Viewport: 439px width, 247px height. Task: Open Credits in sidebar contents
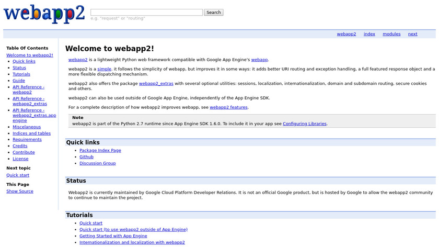coord(20,146)
